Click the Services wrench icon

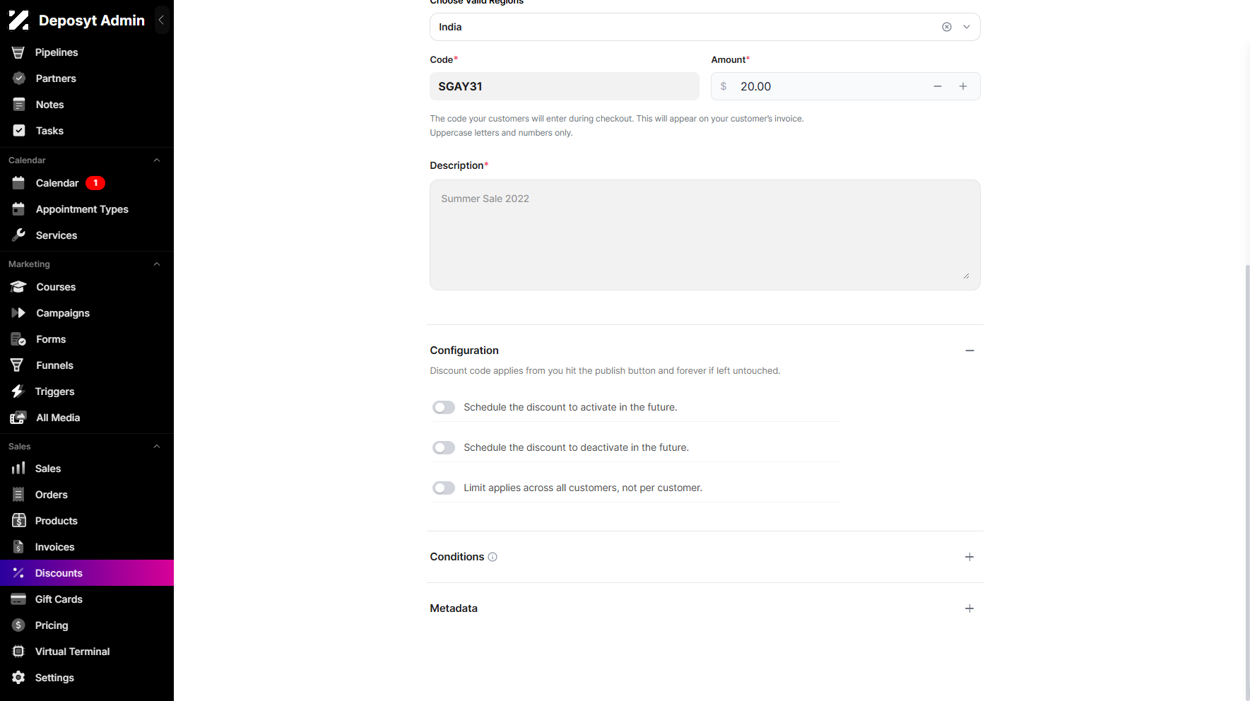(18, 235)
